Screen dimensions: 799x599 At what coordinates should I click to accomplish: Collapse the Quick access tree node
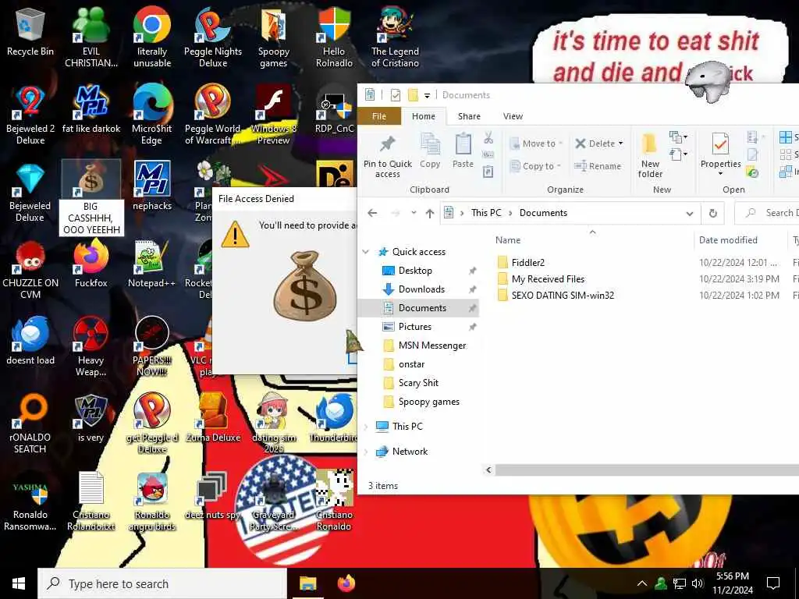pos(366,252)
